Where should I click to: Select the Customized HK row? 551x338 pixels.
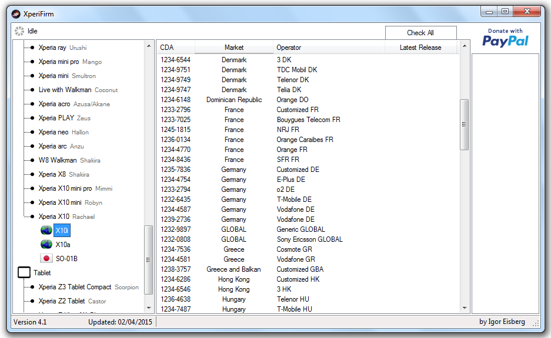click(x=308, y=279)
